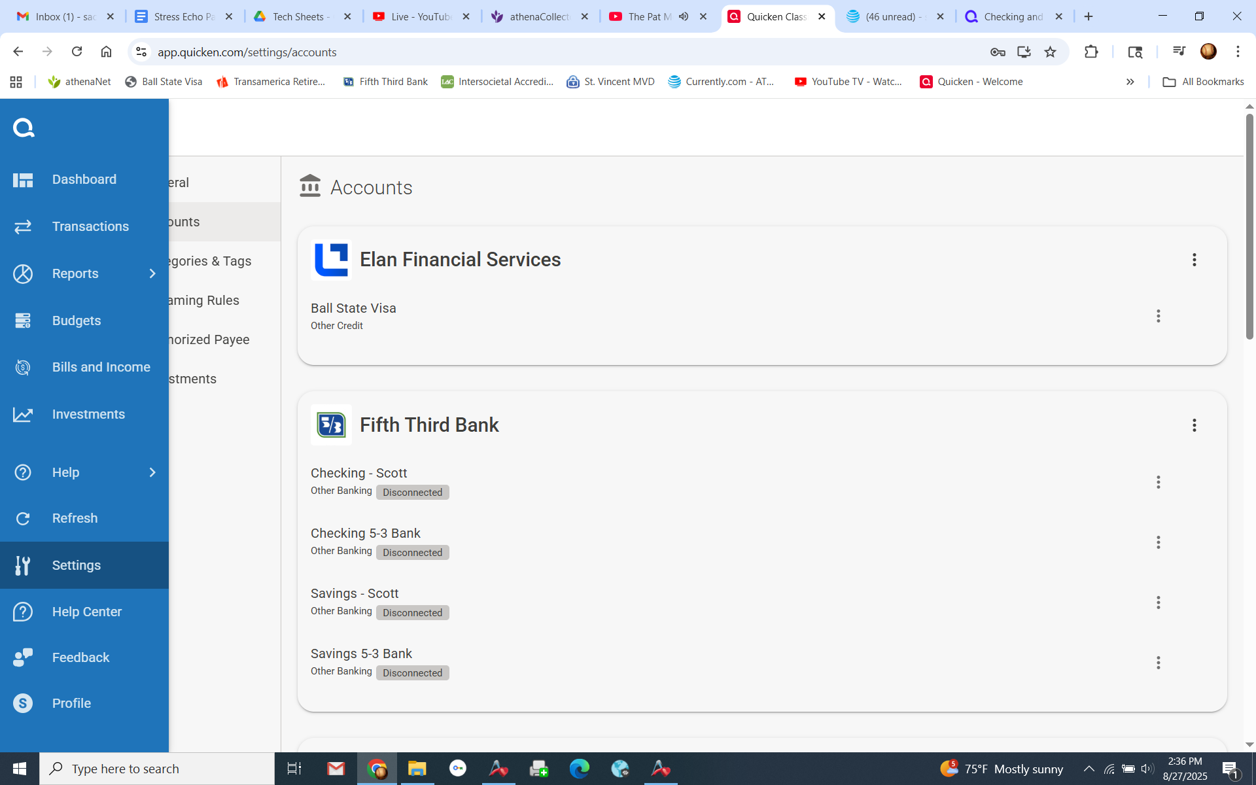Open Fifth Third Bank options menu
1256x785 pixels.
point(1194,425)
